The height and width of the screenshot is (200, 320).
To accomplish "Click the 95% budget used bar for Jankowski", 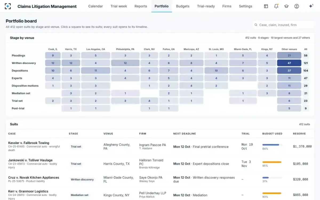I will click(272, 162).
